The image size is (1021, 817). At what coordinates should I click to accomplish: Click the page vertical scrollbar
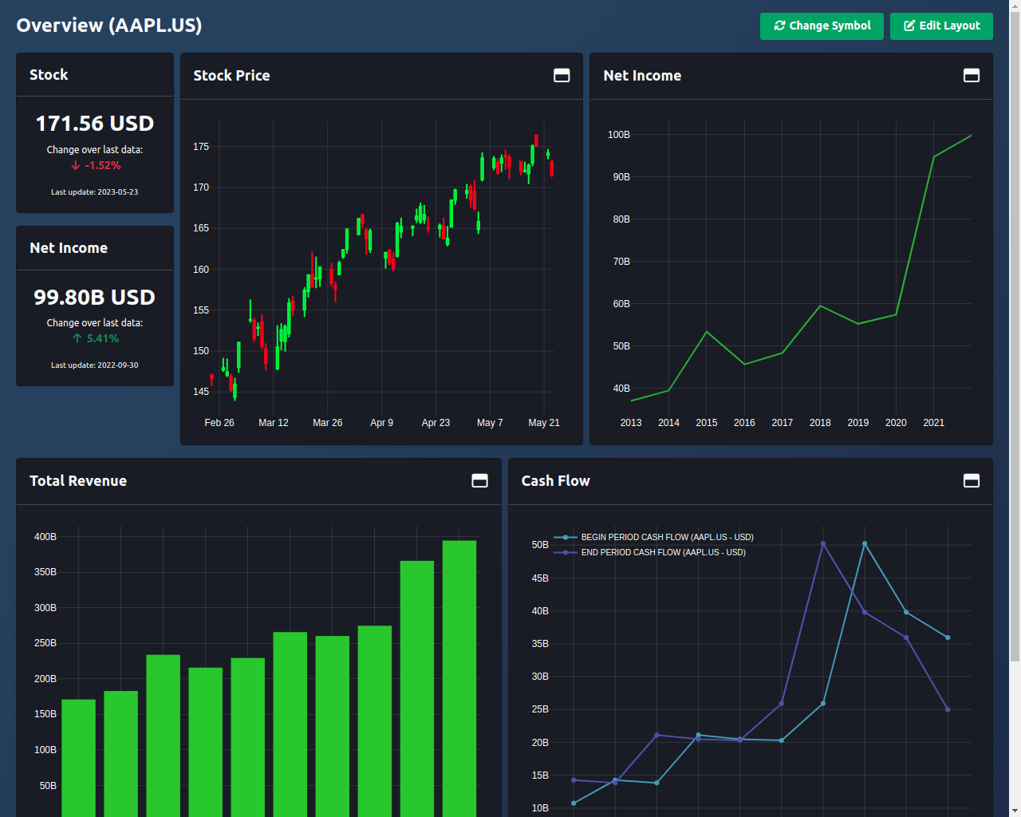pyautogui.click(x=1015, y=335)
